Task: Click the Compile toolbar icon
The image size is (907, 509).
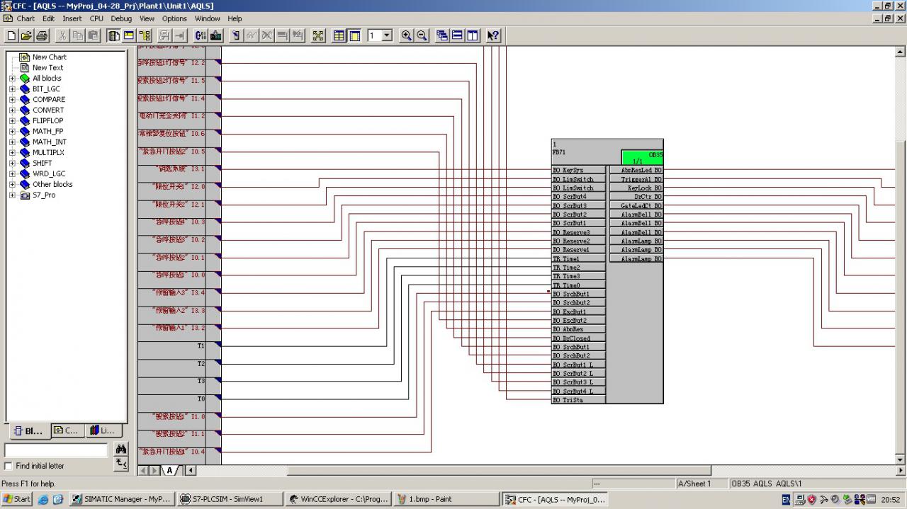Action: pyautogui.click(x=201, y=35)
